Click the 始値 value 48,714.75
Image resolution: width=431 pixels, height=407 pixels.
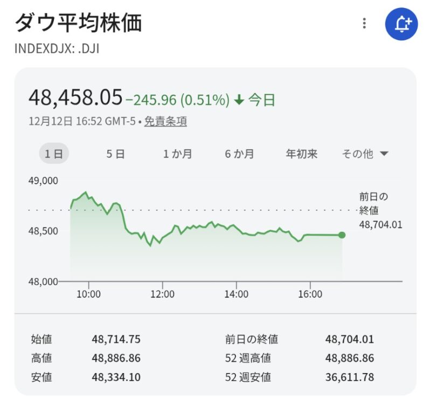[x=116, y=340]
